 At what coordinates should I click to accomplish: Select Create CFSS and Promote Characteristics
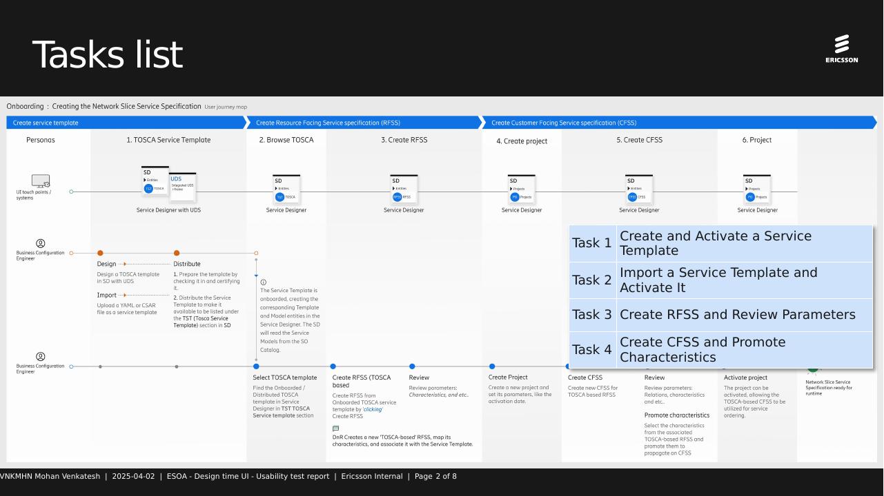(745, 350)
